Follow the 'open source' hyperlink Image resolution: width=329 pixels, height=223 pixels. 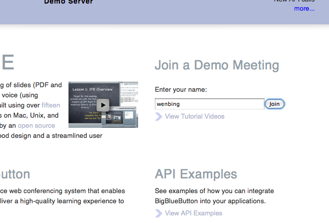click(37, 125)
